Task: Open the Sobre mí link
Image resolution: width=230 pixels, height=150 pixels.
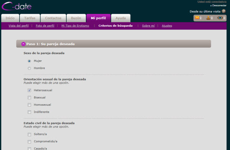Action: [x=148, y=26]
